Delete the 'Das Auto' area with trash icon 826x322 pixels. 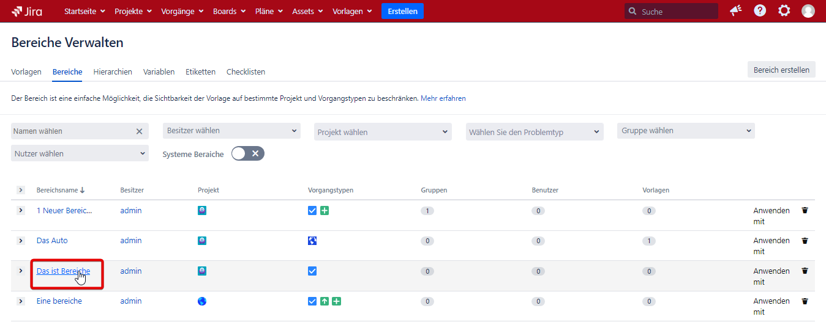(x=805, y=241)
